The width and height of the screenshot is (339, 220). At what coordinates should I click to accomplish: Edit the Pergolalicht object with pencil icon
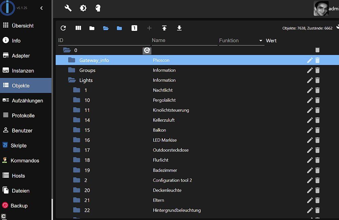coord(310,100)
